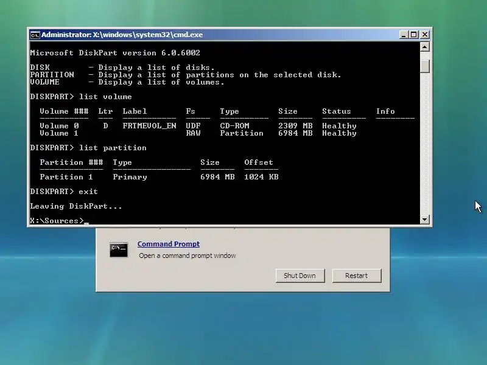The width and height of the screenshot is (487, 365).
Task: Click the 'DISKPART> exit' command text
Action: (x=64, y=192)
